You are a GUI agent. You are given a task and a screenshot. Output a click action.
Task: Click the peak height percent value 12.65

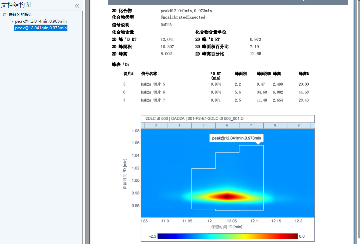coord(256,54)
